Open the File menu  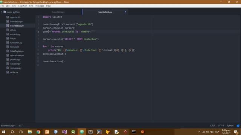tap(2, 6)
